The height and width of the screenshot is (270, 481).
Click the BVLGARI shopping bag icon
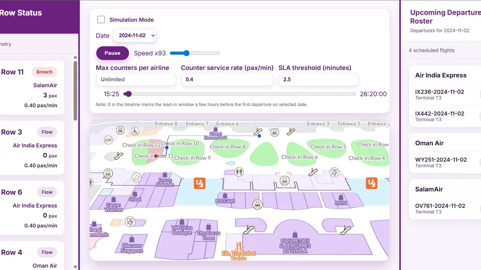click(x=225, y=195)
